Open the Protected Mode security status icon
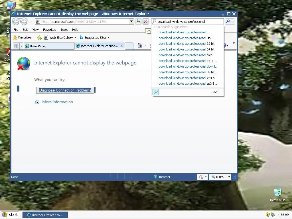This screenshot has height=219, width=292. [201, 177]
